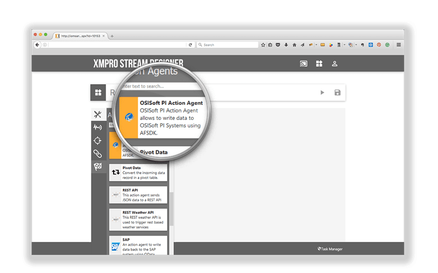The width and height of the screenshot is (438, 273).
Task: Open the Task Manager link
Action: pos(330,249)
